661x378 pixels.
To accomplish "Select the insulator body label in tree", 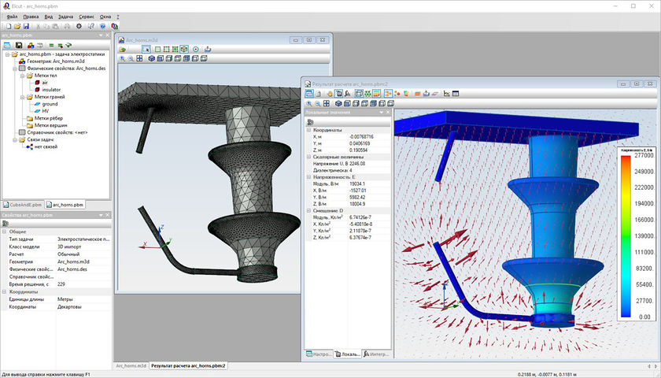I will pyautogui.click(x=52, y=90).
